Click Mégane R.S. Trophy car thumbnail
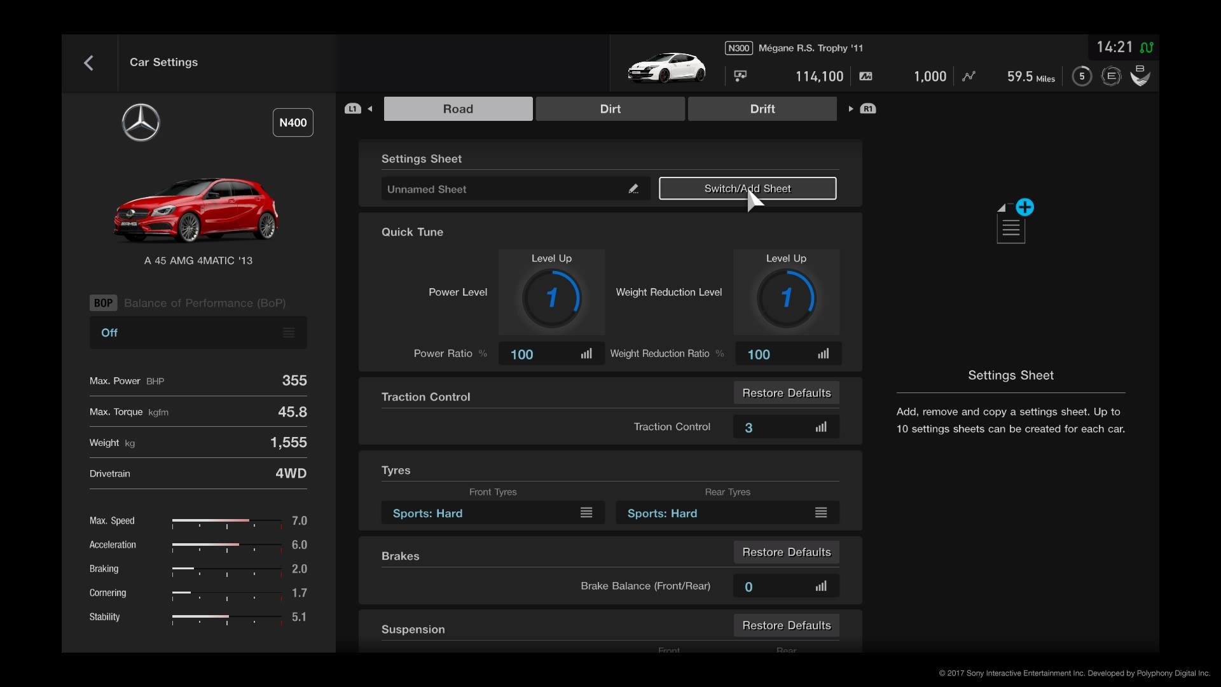Viewport: 1221px width, 687px height. coord(666,67)
